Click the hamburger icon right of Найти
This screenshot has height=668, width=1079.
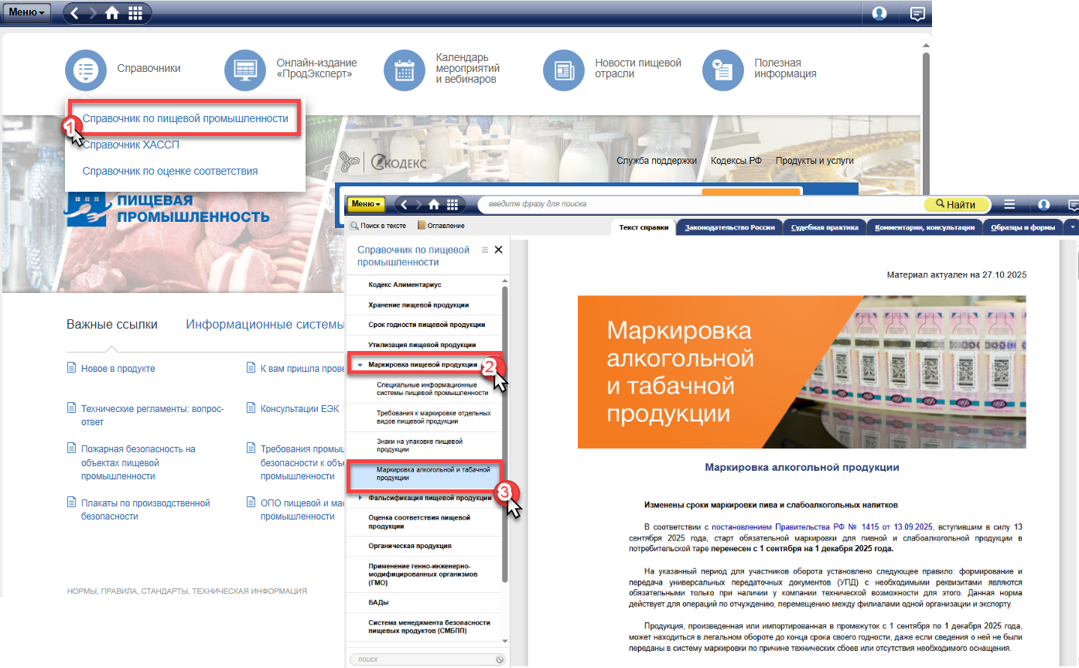1009,204
